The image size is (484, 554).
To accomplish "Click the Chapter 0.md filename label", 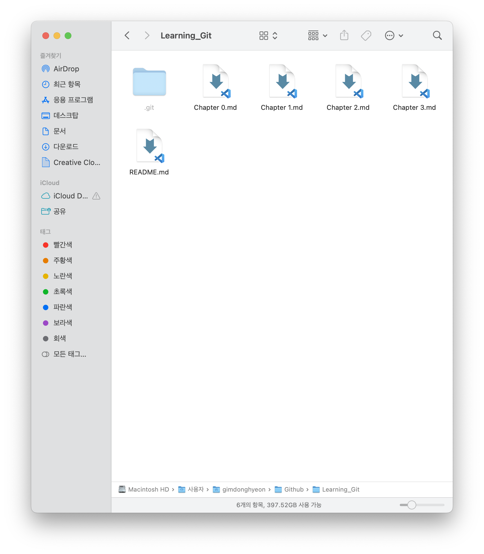I will [x=215, y=108].
